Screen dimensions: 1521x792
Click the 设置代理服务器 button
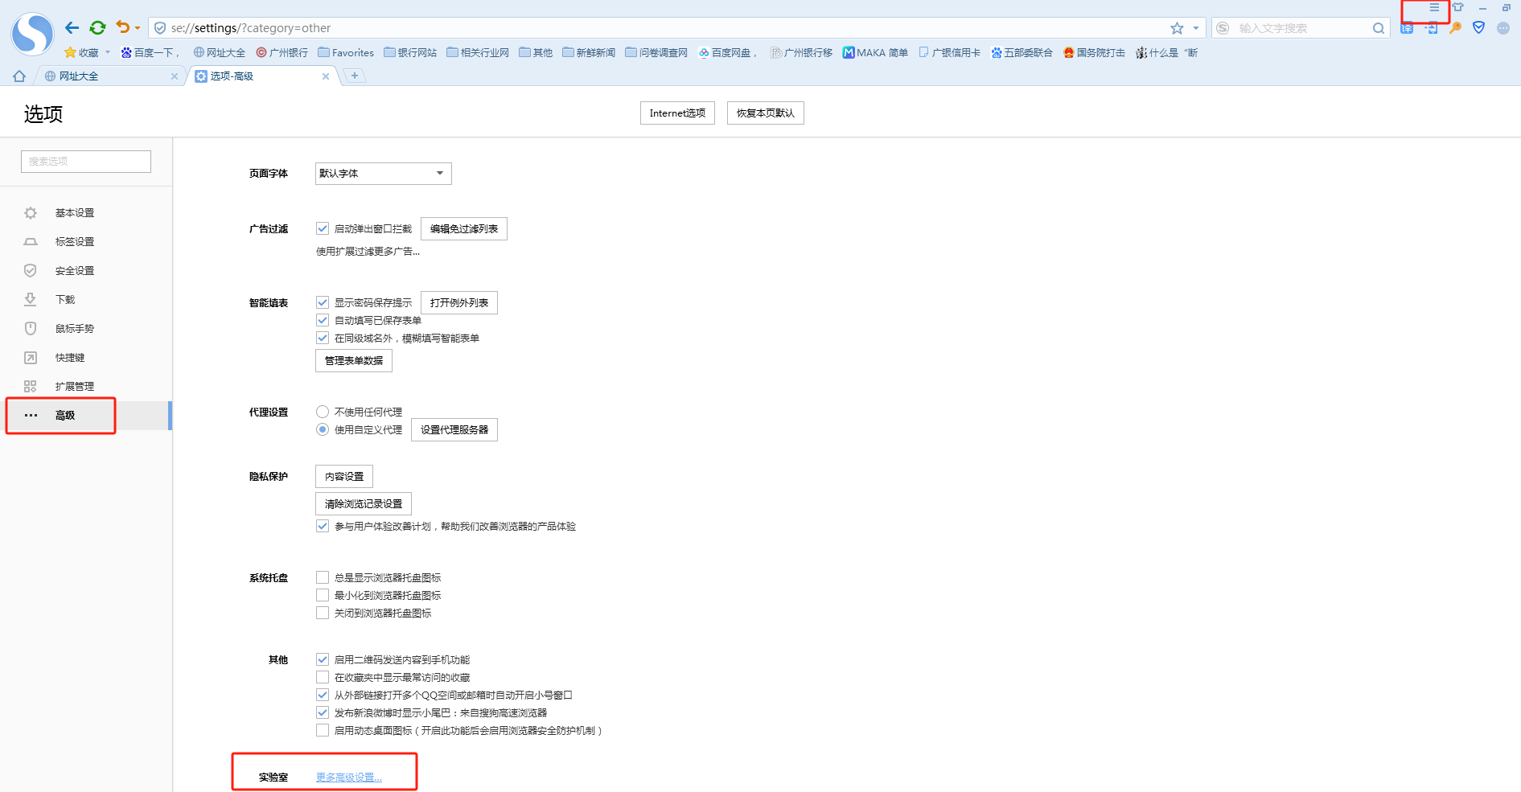tap(454, 430)
